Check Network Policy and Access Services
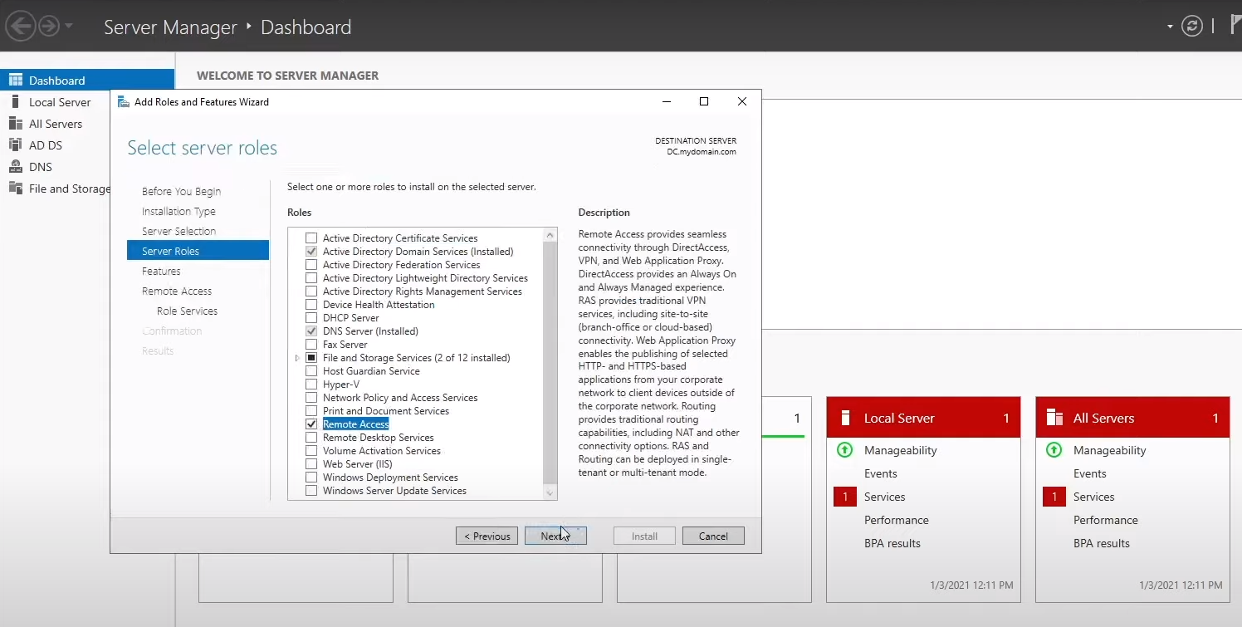1242x627 pixels. pos(311,398)
